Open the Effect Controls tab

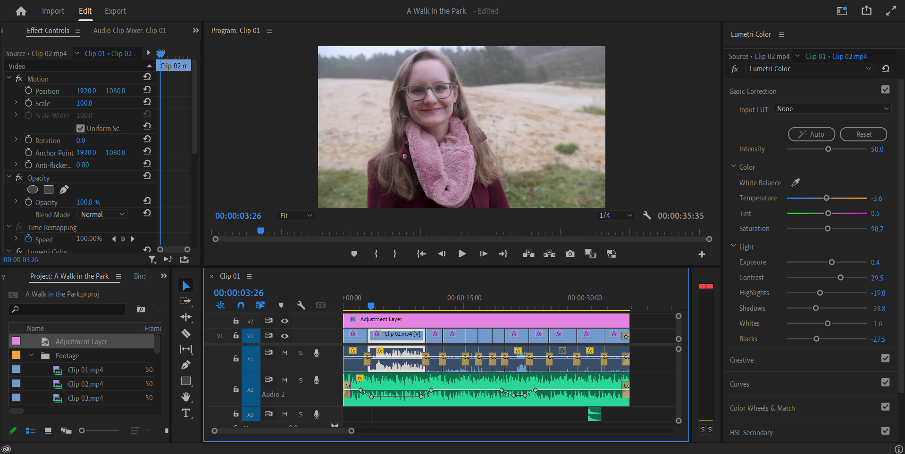[48, 30]
